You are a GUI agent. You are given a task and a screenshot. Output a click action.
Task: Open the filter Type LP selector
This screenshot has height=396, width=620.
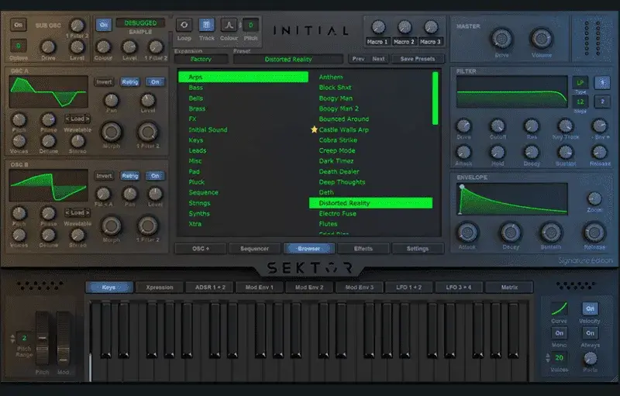pos(580,83)
